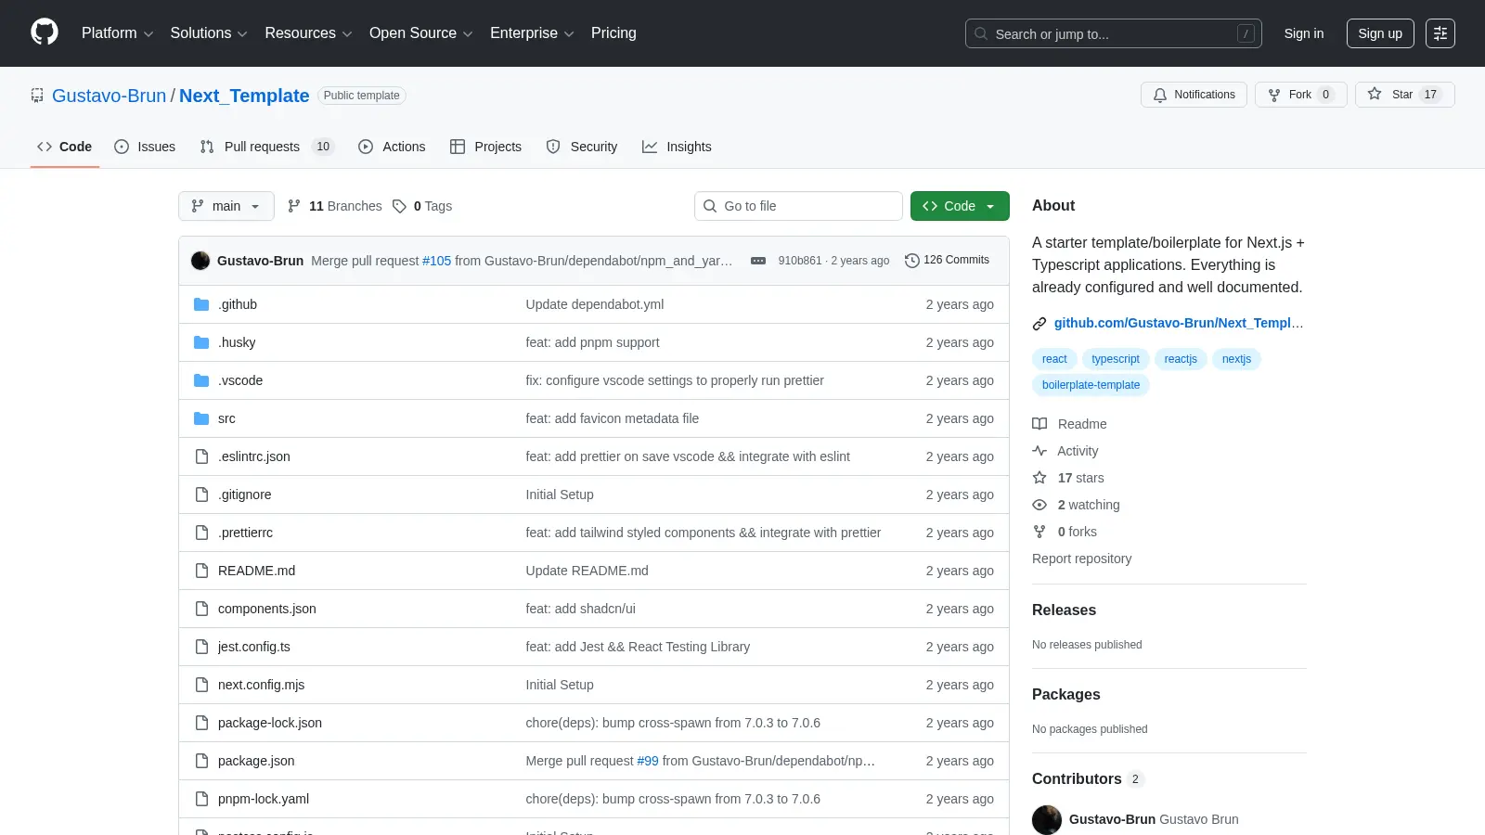This screenshot has height=835, width=1485.
Task: Open Gustavo-Brun owner profile link
Action: (x=110, y=96)
